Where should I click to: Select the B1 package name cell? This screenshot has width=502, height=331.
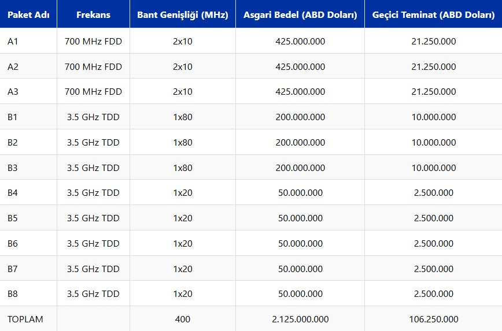click(x=13, y=117)
